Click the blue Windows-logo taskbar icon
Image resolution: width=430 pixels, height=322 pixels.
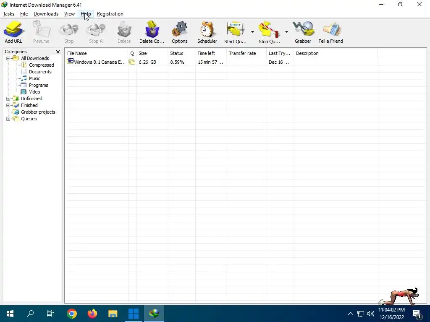pos(134,314)
